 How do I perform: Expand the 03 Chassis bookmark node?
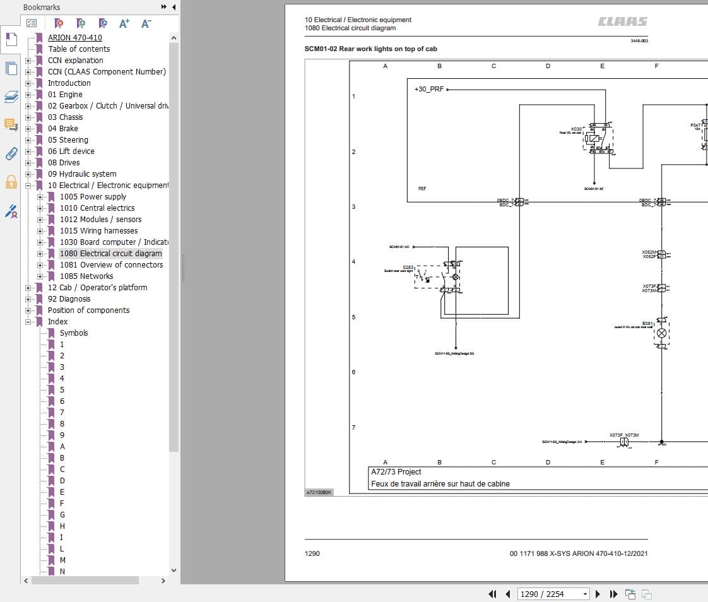(28, 117)
